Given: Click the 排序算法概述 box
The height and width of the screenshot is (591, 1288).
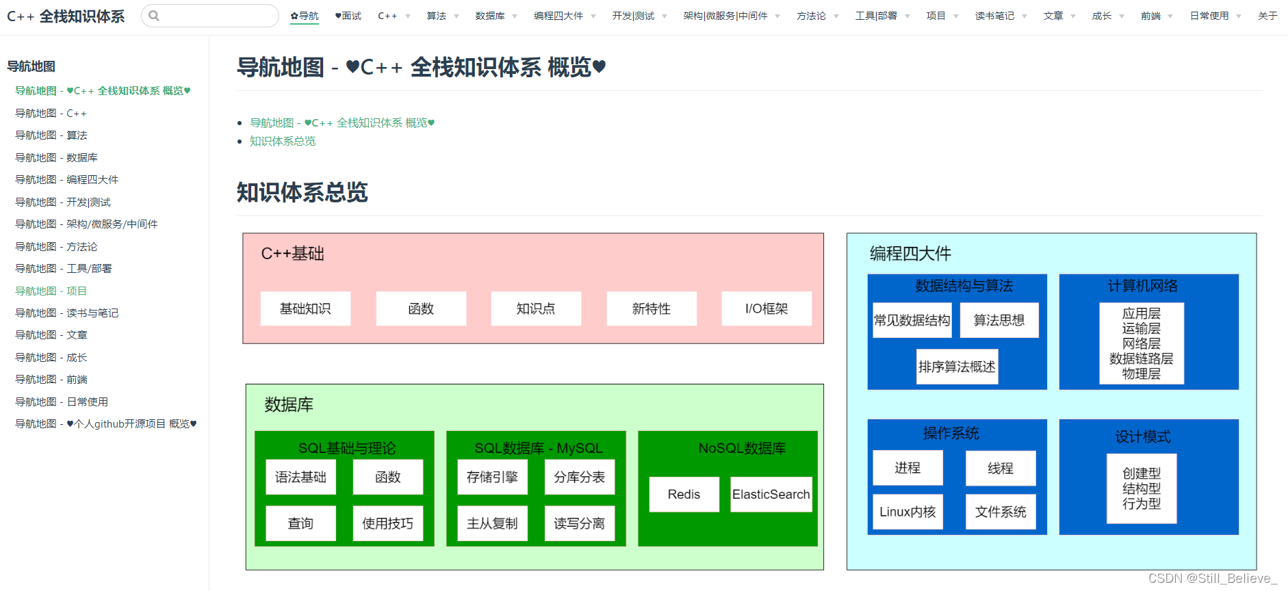Looking at the screenshot, I should tap(957, 367).
